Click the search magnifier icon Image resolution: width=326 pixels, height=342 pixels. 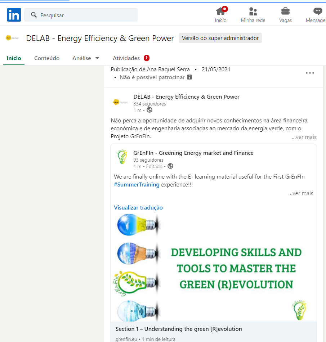[34, 15]
